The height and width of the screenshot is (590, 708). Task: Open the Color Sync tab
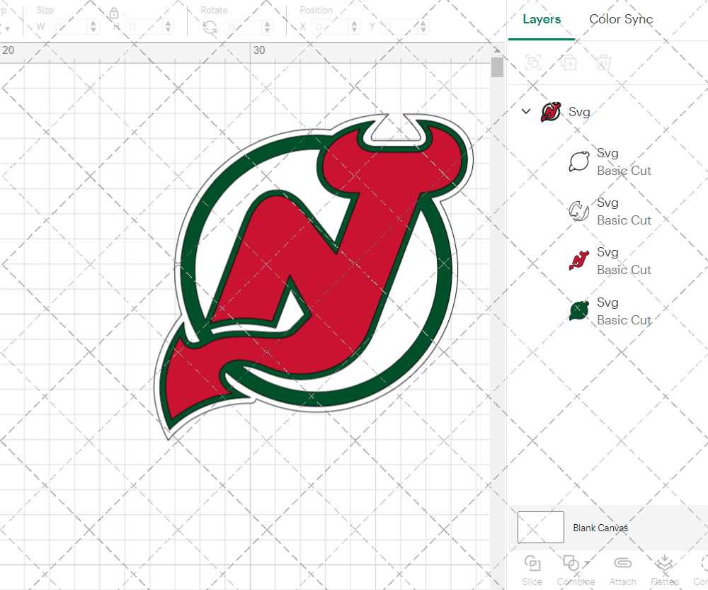(x=621, y=19)
